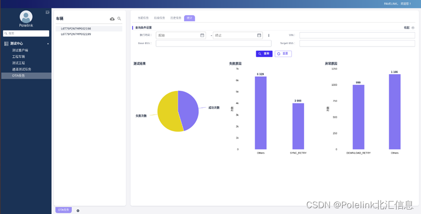Collapse the 测试中心 menu group
The width and height of the screenshot is (421, 214).
(x=48, y=43)
